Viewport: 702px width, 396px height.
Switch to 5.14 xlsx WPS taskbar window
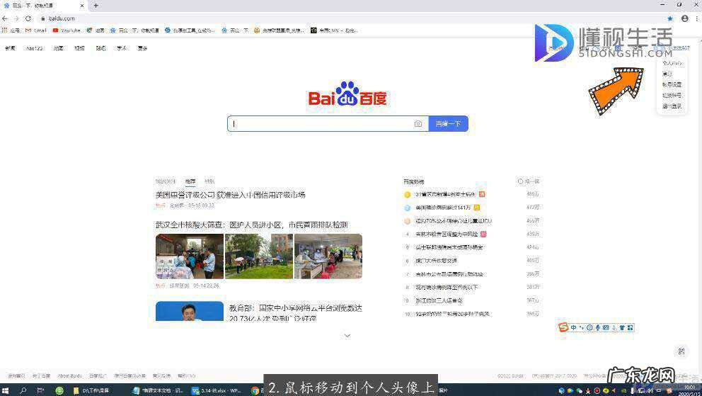pyautogui.click(x=217, y=390)
